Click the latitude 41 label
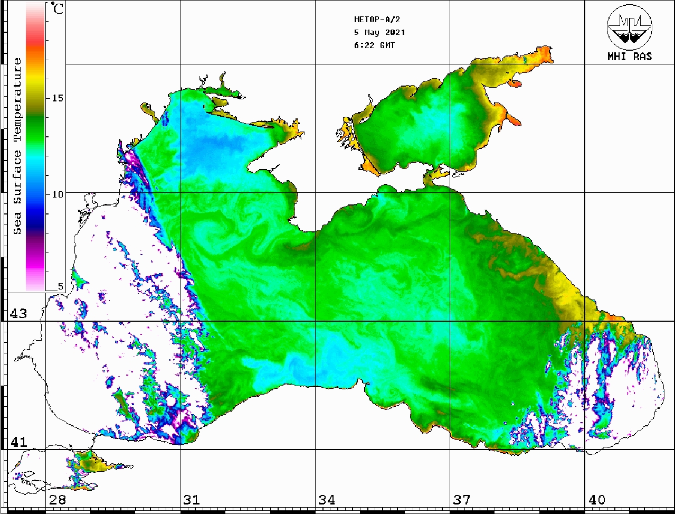The width and height of the screenshot is (675, 514). pos(18,442)
